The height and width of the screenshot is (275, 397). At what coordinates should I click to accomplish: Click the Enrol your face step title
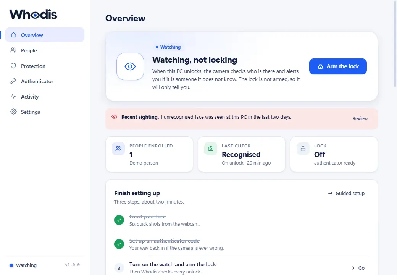pos(148,217)
